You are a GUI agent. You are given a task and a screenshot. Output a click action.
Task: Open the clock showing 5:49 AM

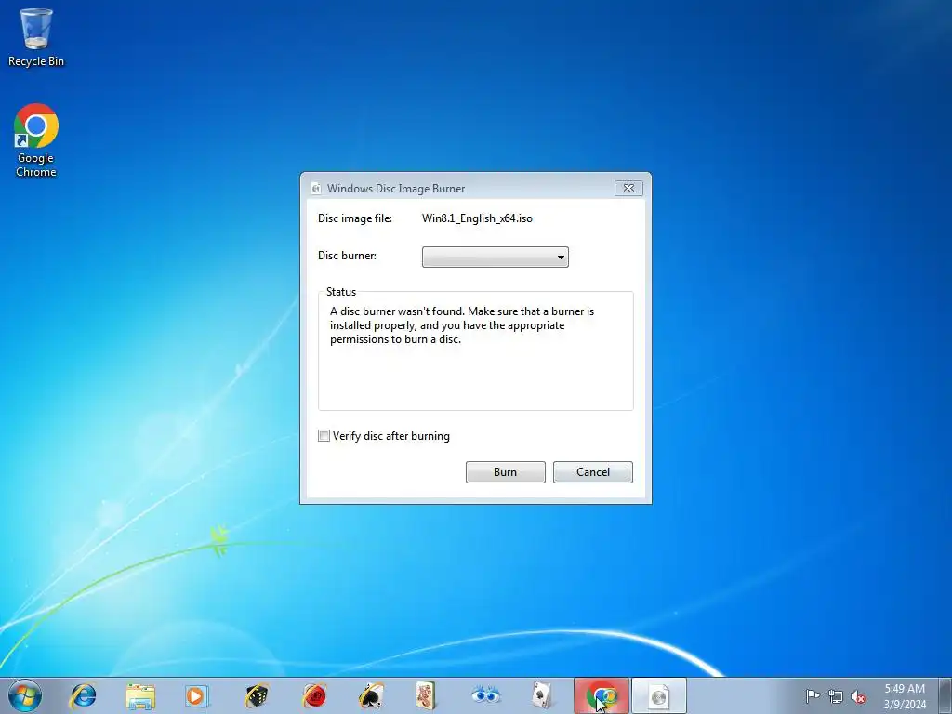(905, 696)
